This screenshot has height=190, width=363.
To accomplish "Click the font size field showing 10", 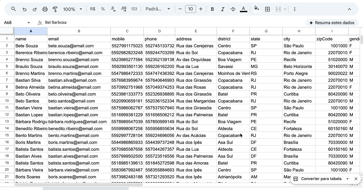I will coord(191,9).
